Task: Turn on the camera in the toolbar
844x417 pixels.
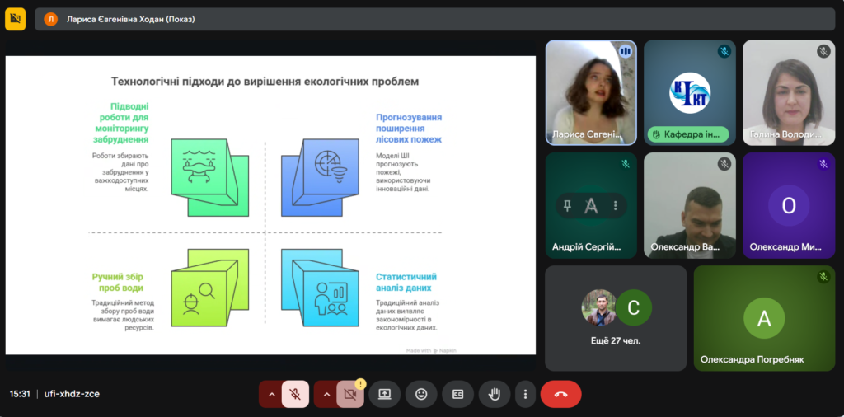Action: [x=349, y=394]
